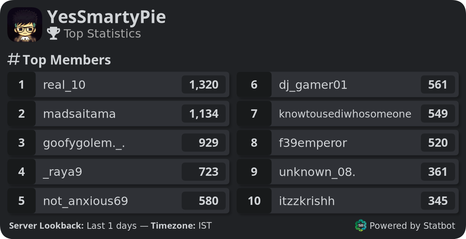Click the trophy icon beside Top Statistics
This screenshot has width=466, height=239.
point(54,33)
